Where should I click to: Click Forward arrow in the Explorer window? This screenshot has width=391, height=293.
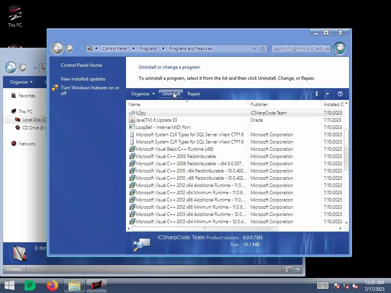tap(23, 68)
